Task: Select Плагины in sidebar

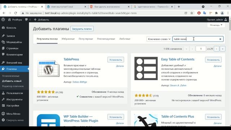Action: (14, 69)
